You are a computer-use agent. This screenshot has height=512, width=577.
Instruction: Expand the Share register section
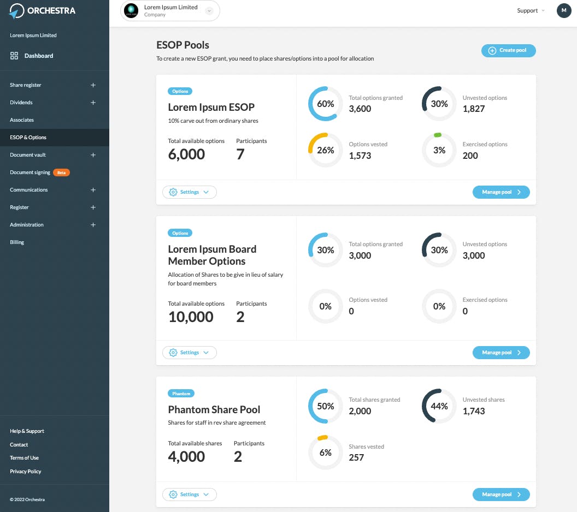(x=93, y=85)
